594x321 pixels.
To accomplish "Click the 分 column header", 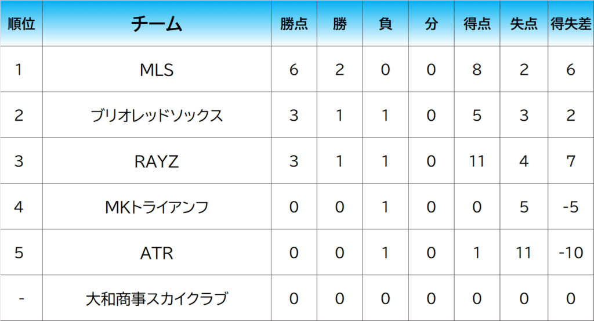I will [431, 24].
